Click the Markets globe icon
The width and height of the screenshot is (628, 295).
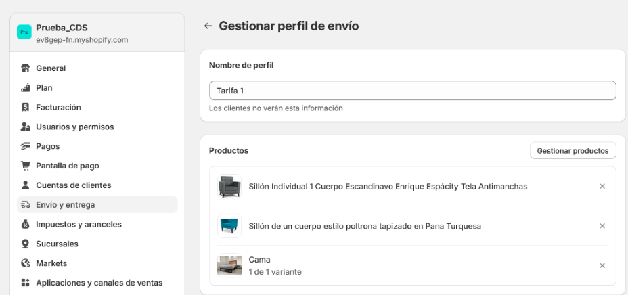pos(26,263)
